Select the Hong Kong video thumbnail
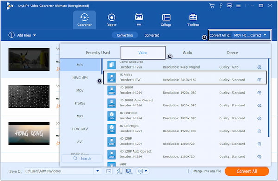Image resolution: width=278 pixels, height=181 pixels. [x=29, y=133]
